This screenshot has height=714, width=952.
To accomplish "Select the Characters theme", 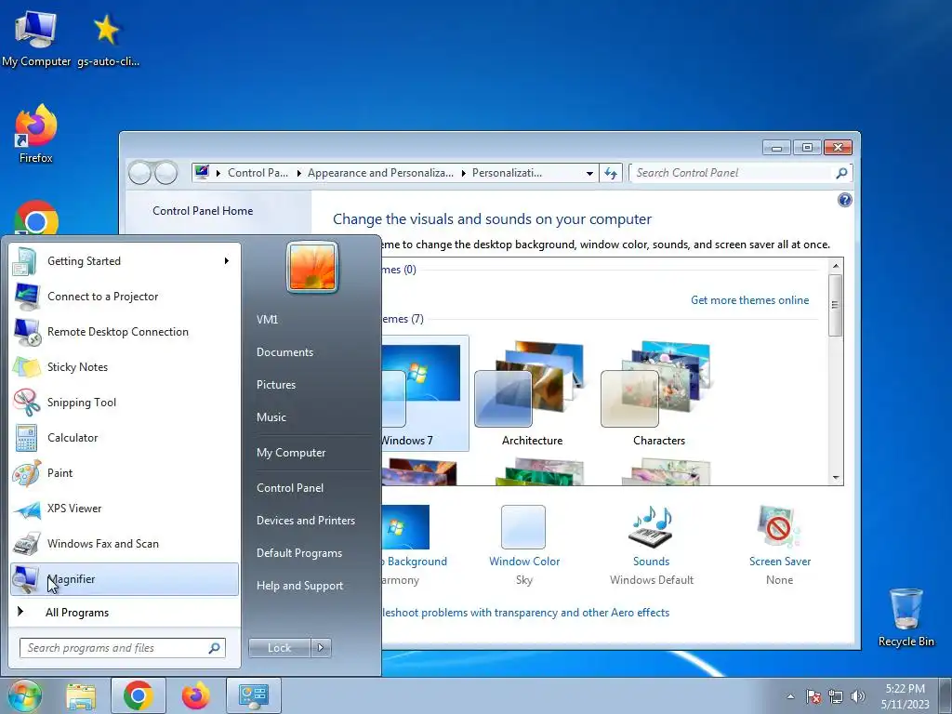I will point(659,394).
